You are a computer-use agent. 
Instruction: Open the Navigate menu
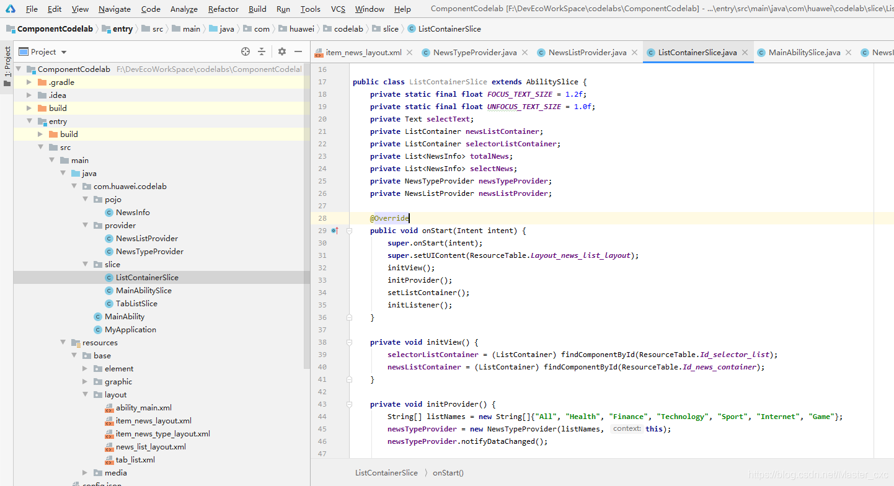click(x=115, y=9)
